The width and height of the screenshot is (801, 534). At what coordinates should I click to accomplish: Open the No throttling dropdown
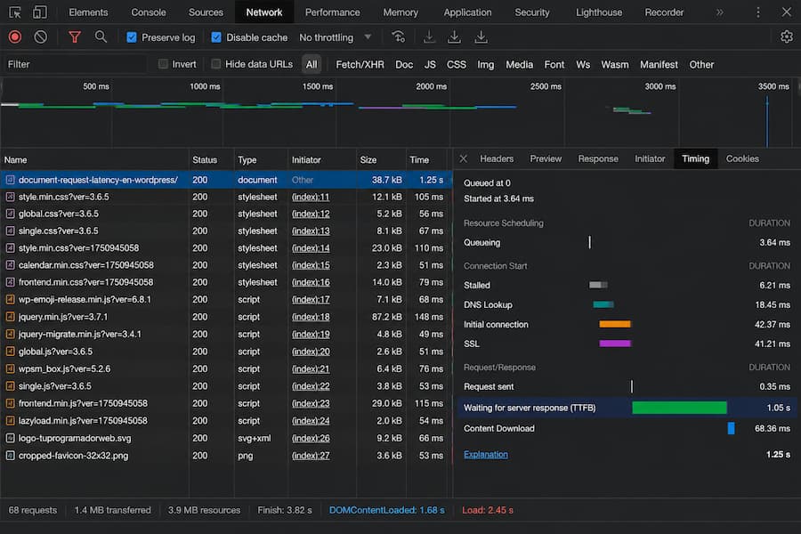[336, 37]
